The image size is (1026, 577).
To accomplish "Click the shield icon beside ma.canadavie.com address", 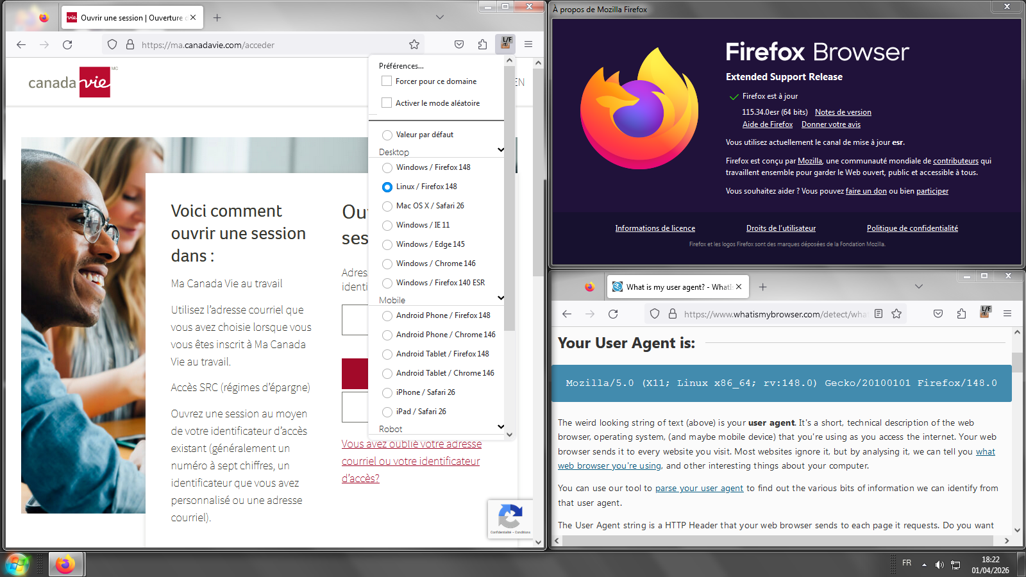I will [112, 44].
